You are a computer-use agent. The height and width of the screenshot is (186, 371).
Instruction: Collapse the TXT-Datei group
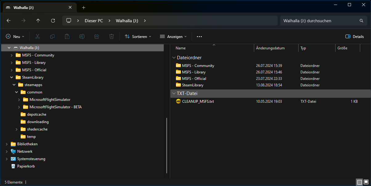pyautogui.click(x=173, y=93)
